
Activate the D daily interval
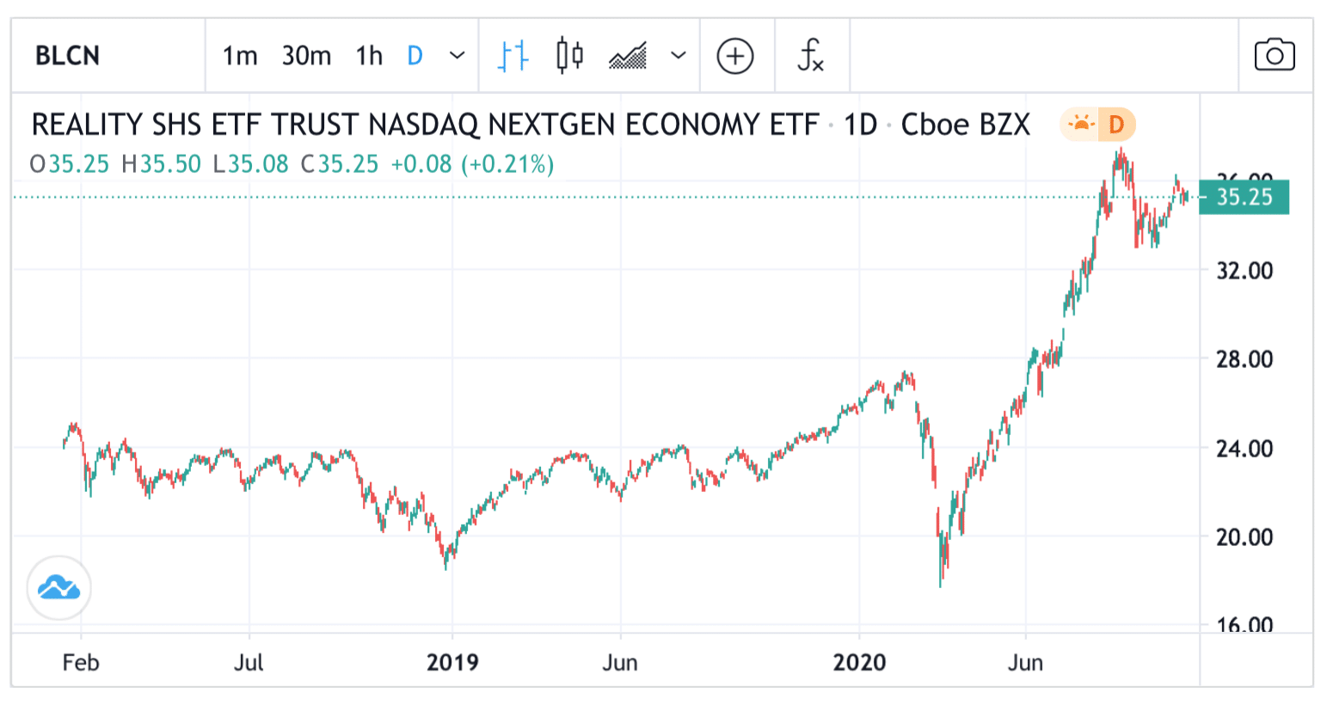(x=414, y=54)
